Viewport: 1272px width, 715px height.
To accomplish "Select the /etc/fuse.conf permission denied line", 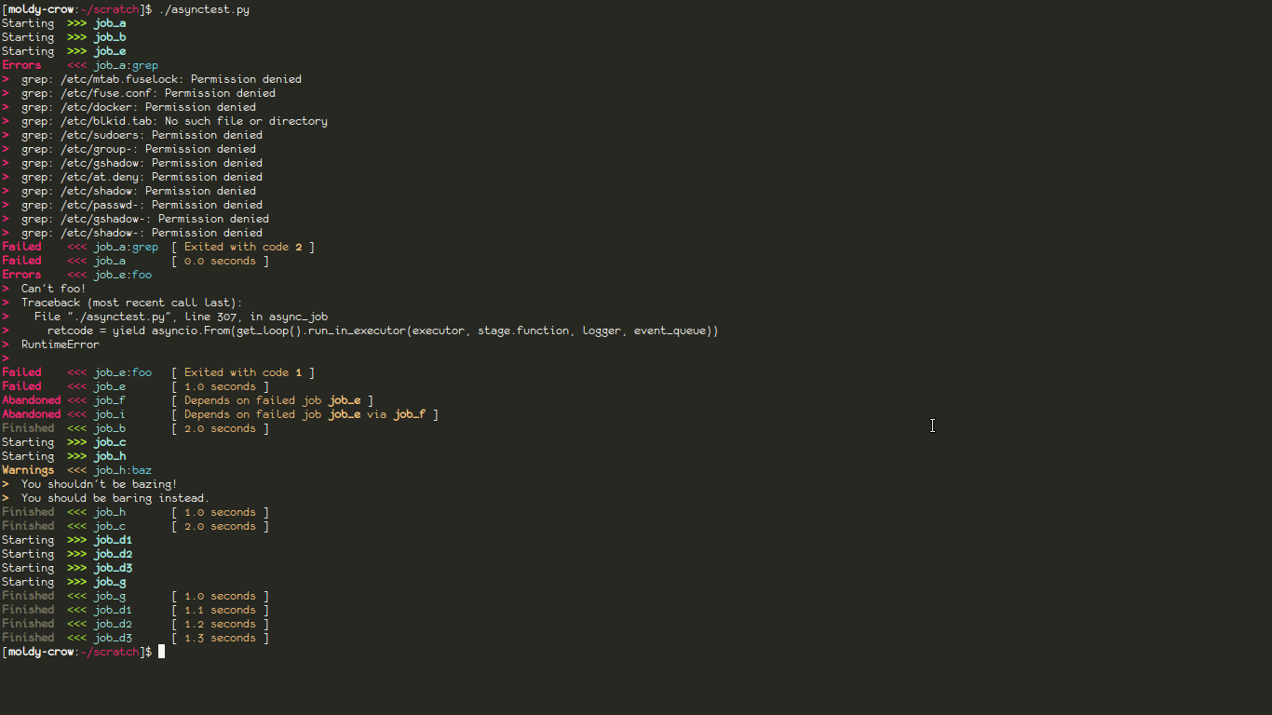I will 139,93.
